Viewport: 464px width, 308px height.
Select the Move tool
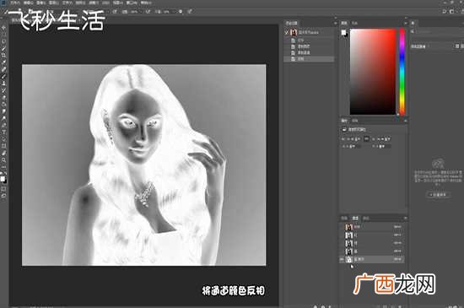(4, 28)
